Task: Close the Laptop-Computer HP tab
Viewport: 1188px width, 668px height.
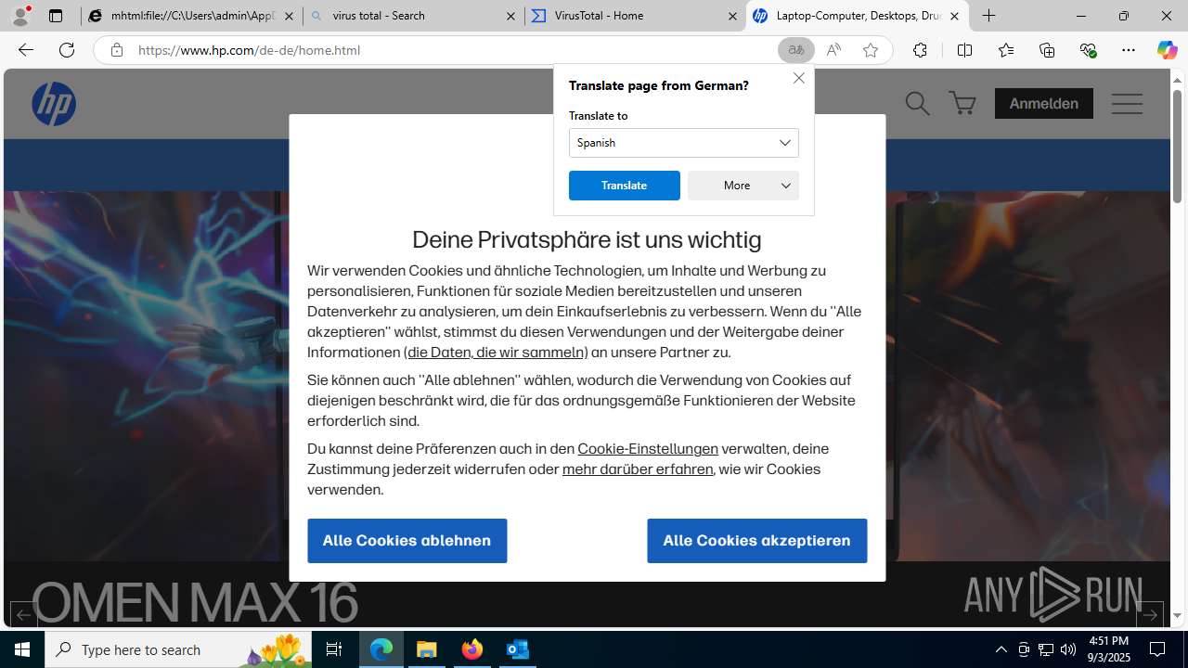Action: [954, 16]
